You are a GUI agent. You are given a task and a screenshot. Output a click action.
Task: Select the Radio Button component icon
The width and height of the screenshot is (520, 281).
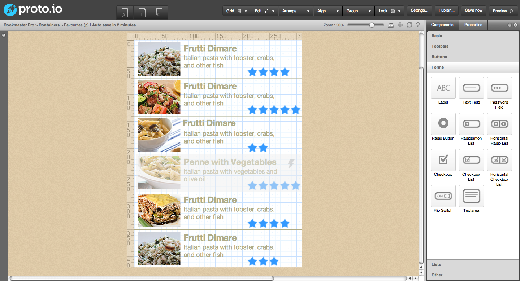click(443, 124)
